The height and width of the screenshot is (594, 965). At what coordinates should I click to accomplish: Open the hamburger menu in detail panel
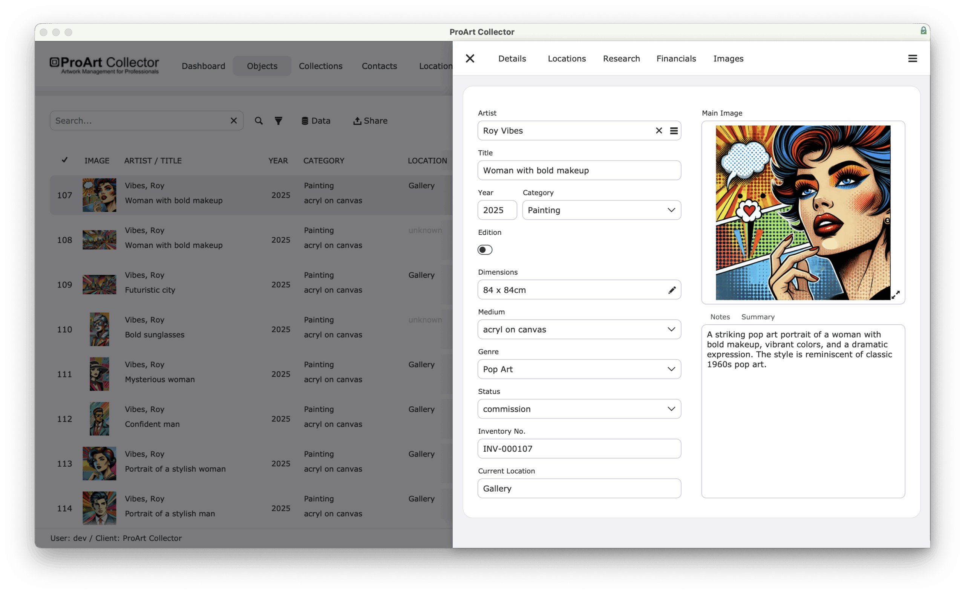(913, 58)
